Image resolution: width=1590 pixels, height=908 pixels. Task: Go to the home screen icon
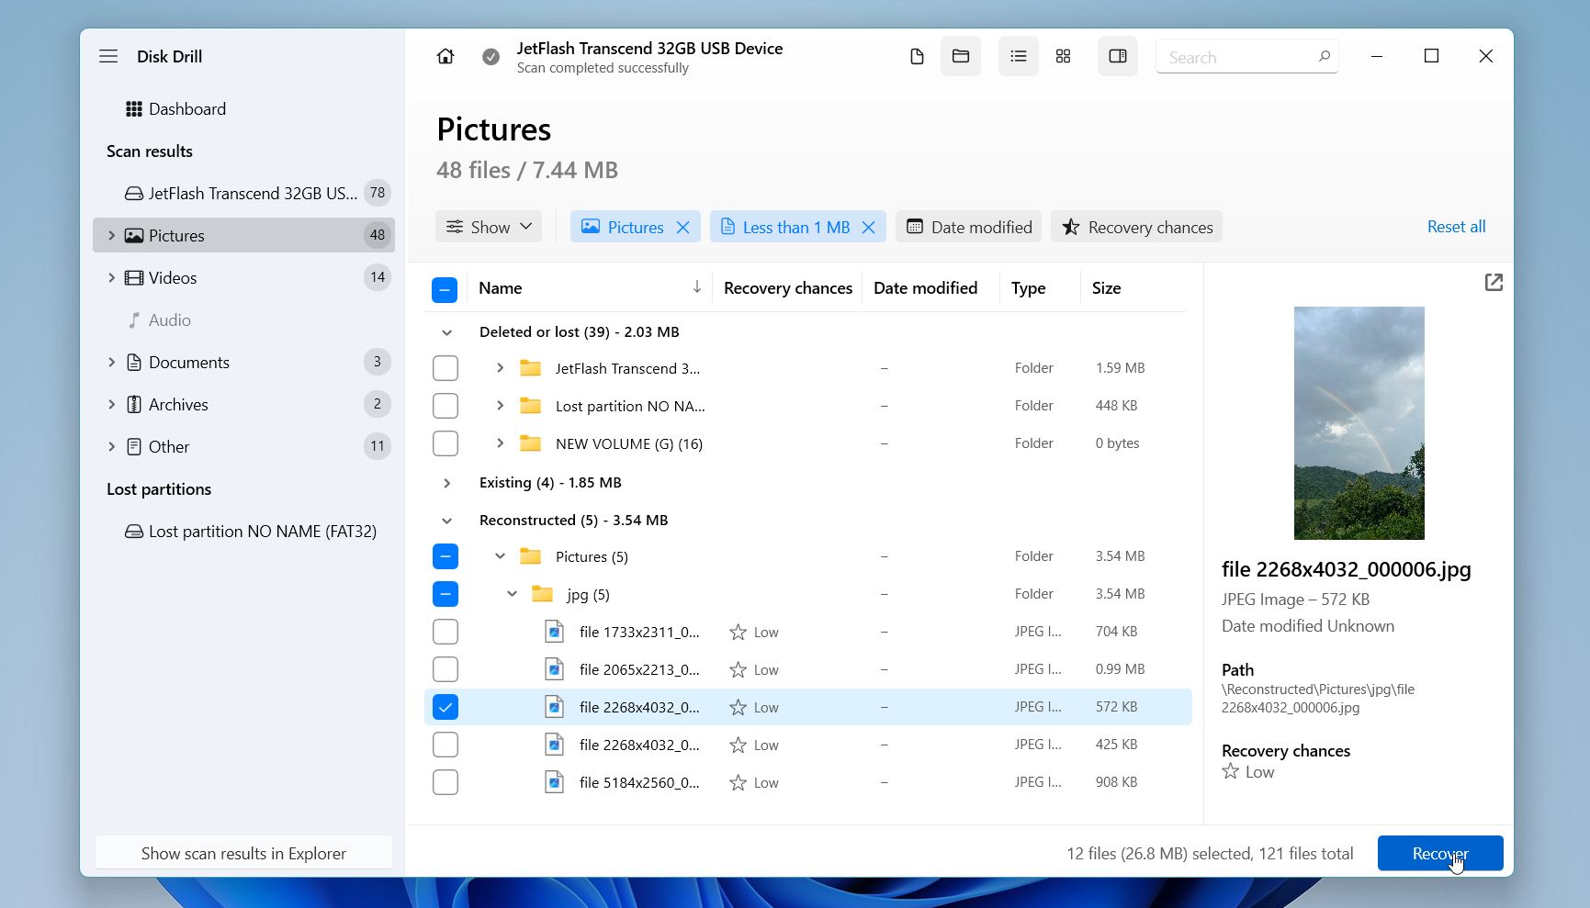click(x=445, y=57)
